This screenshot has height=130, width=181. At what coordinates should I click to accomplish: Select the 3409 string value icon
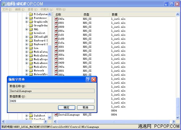pyautogui.click(x=56, y=63)
